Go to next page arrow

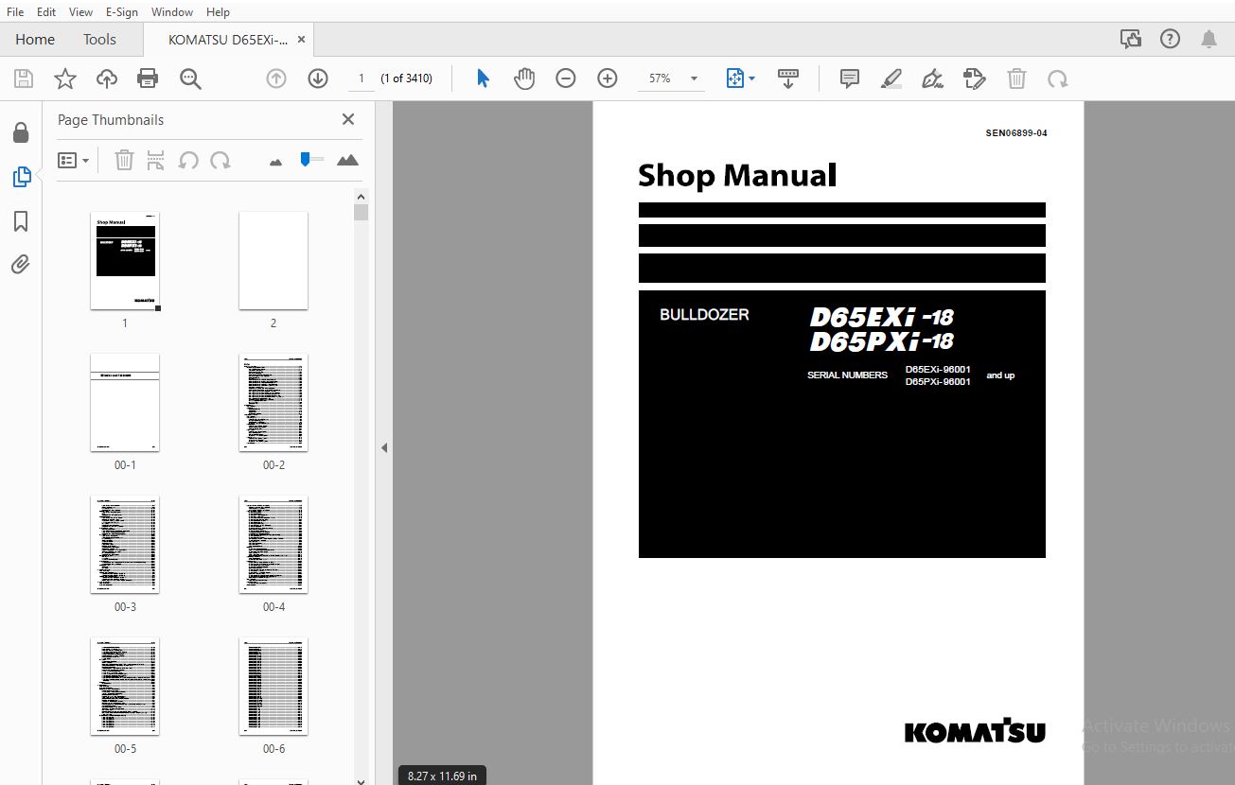[318, 78]
